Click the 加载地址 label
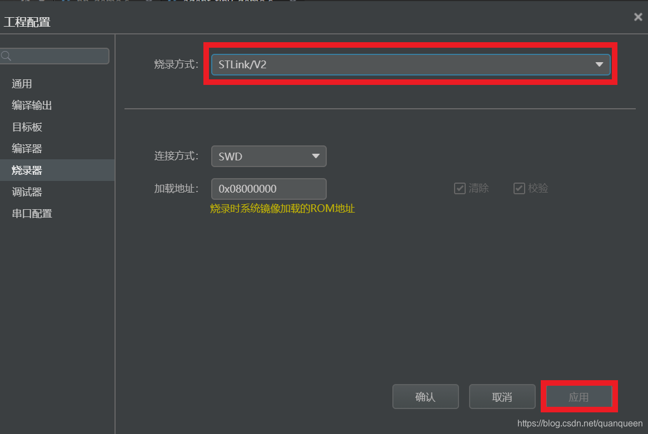The width and height of the screenshot is (648, 434). pyautogui.click(x=177, y=189)
